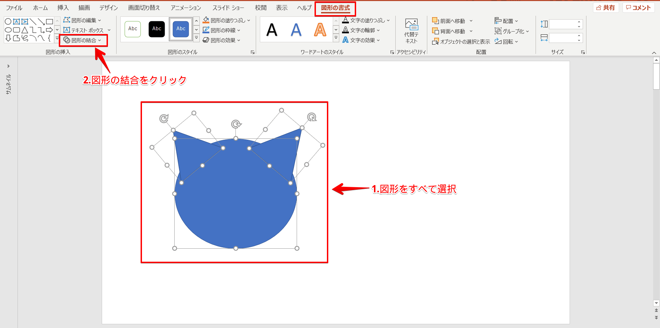Select the 文字の輪郭 text outline icon
The height and width of the screenshot is (328, 660).
(x=346, y=30)
